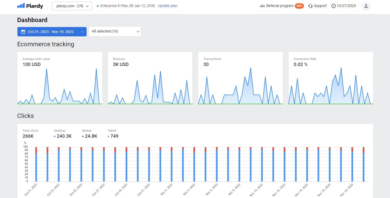Click the Conversion Rate metric card
This screenshot has height=198, width=390.
[330, 78]
